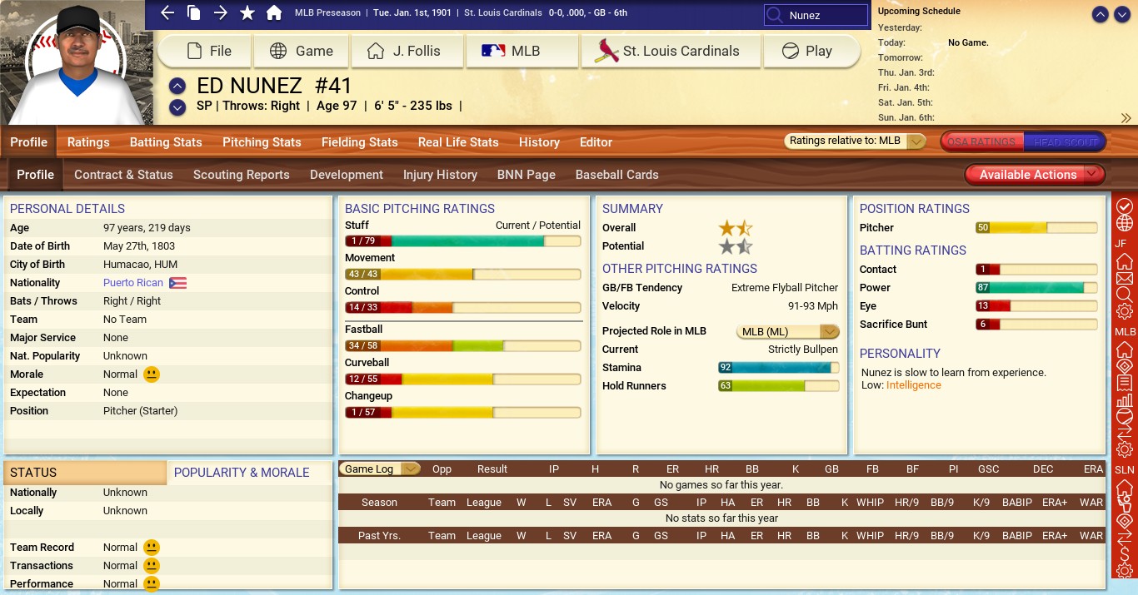The height and width of the screenshot is (595, 1138).
Task: Open the list report icon under MLB section
Action: [x=1125, y=383]
